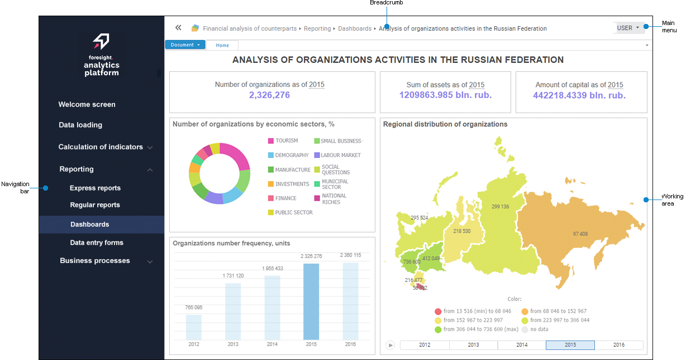Screen dimensions: 686x360
Task: Open the Document dropdown button
Action: pos(185,45)
